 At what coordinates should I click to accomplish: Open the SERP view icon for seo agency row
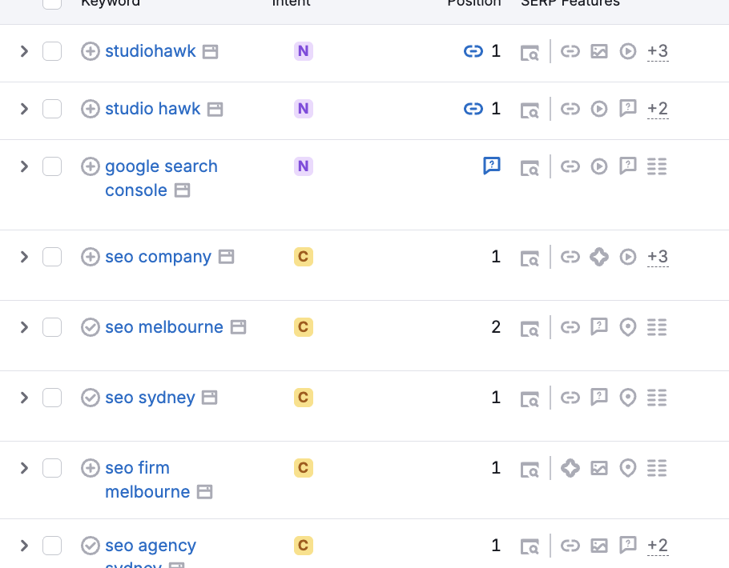coord(529,546)
